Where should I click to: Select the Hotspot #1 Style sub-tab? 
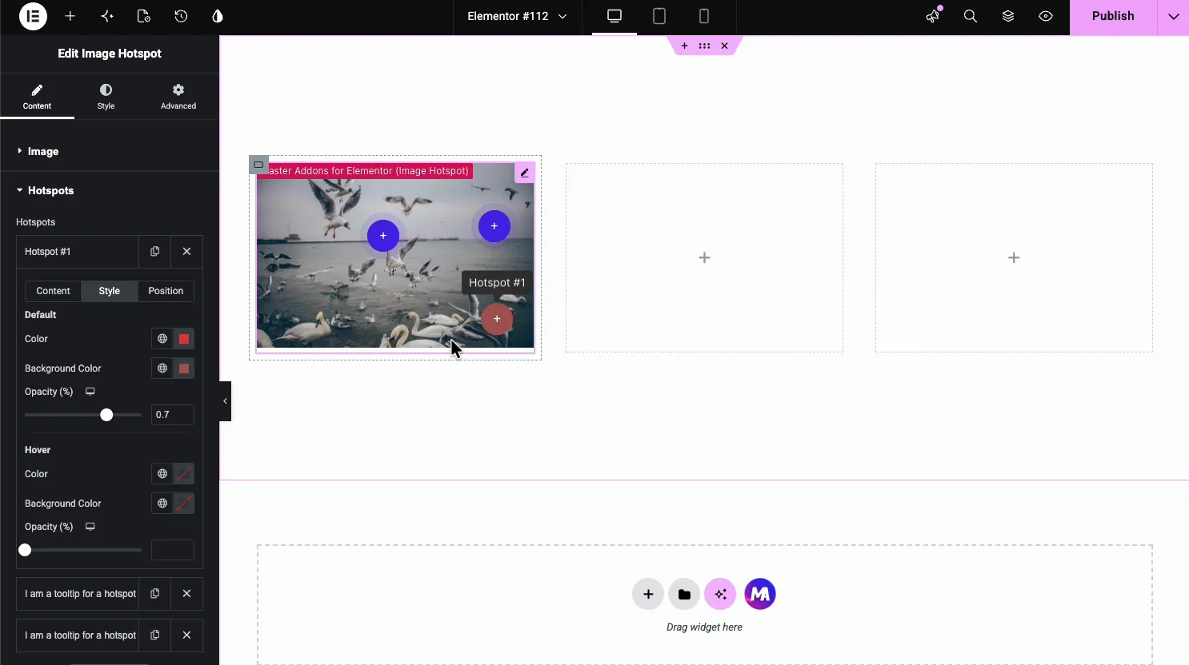[x=110, y=291]
